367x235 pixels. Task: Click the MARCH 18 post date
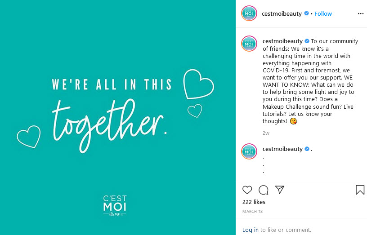click(252, 211)
